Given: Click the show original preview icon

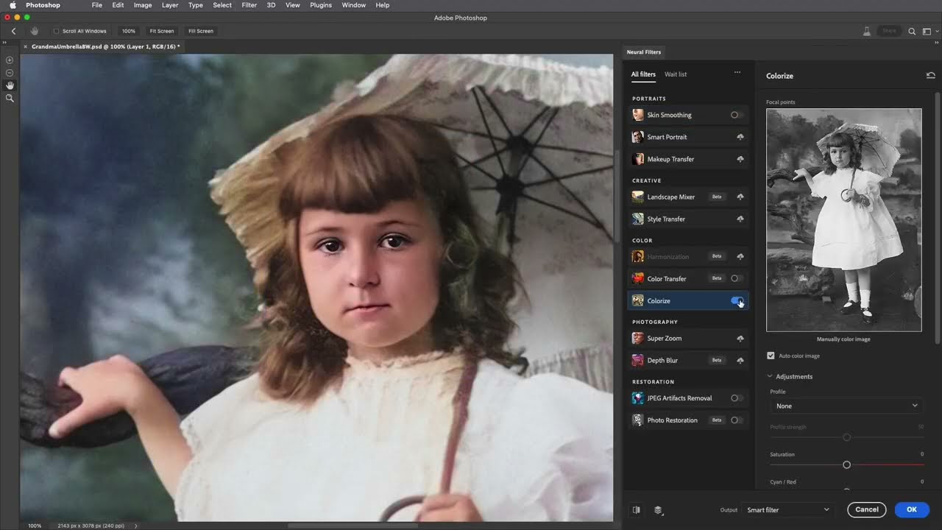Looking at the screenshot, I should pos(637,509).
